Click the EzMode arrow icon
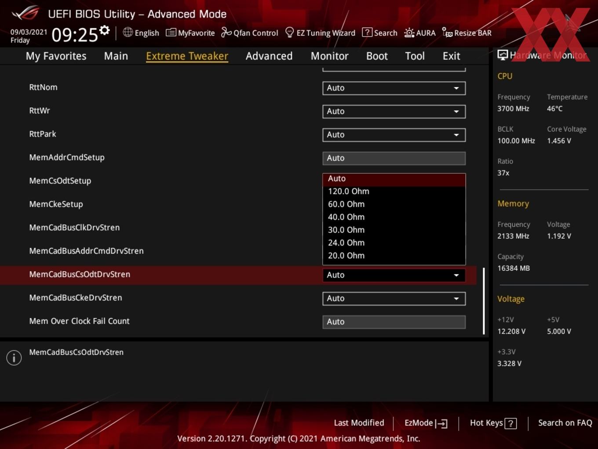The image size is (598, 449). click(x=441, y=423)
